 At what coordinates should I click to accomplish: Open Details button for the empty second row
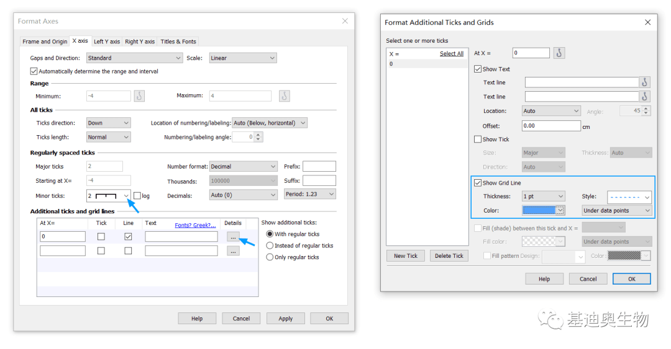click(x=233, y=251)
